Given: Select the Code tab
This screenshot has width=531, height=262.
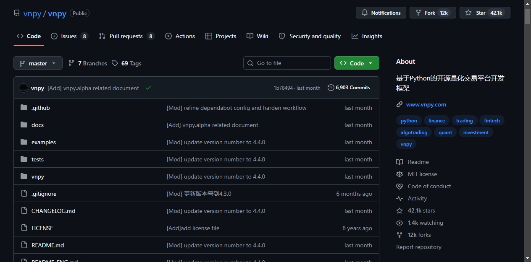Looking at the screenshot, I should coord(29,36).
